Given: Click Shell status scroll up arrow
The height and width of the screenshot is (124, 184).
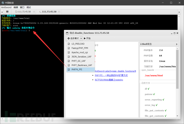Looking at the screenshot, I should click(x=177, y=48).
